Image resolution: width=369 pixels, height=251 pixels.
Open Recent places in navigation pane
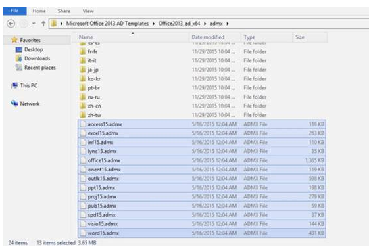pos(40,68)
